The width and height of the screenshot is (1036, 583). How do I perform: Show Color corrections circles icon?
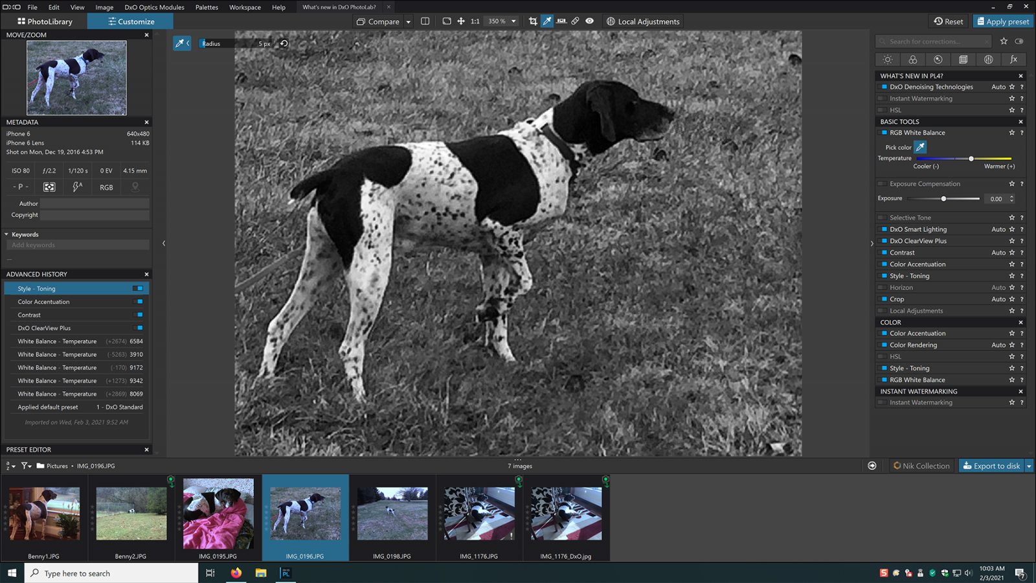[x=913, y=60]
